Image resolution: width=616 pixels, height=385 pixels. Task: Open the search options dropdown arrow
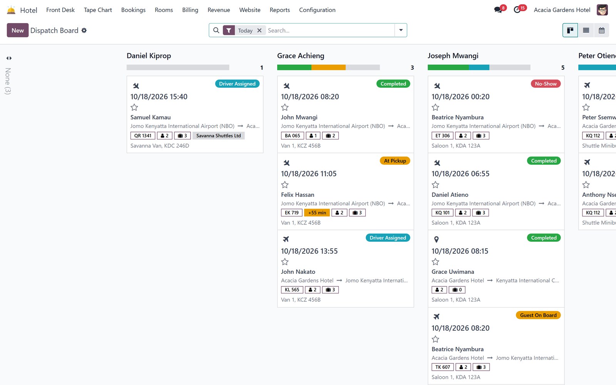tap(401, 30)
